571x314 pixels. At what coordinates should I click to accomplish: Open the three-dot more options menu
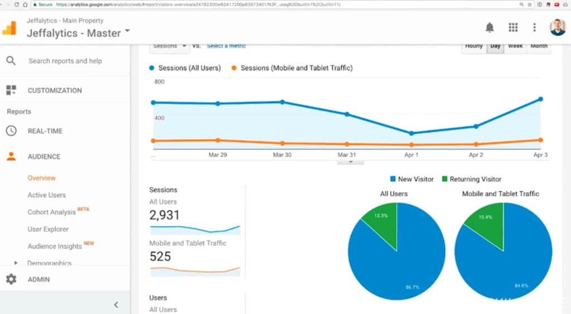534,27
